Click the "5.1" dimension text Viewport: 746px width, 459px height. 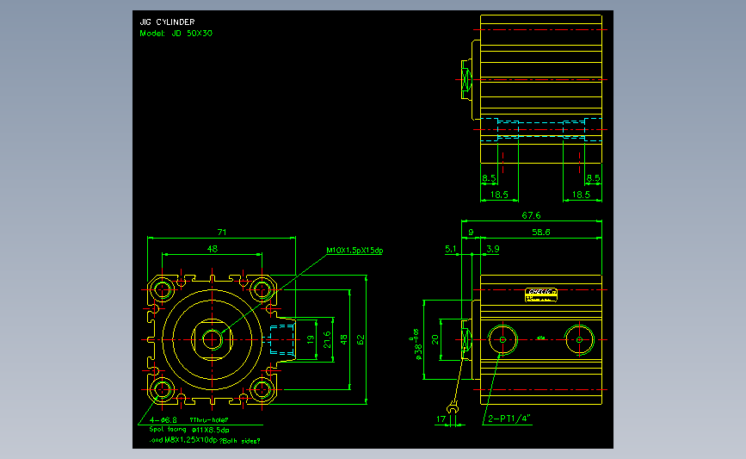pyautogui.click(x=451, y=249)
